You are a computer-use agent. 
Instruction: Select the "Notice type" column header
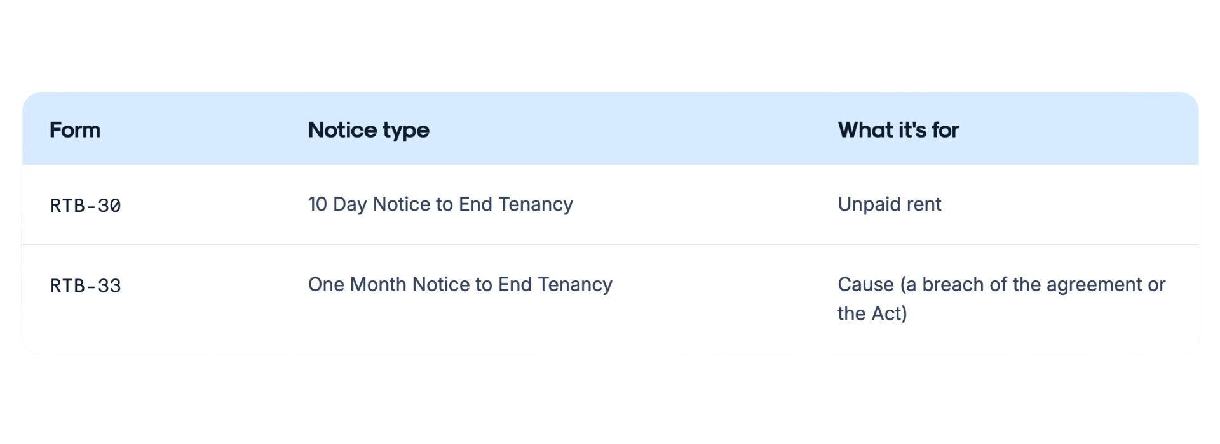(369, 131)
